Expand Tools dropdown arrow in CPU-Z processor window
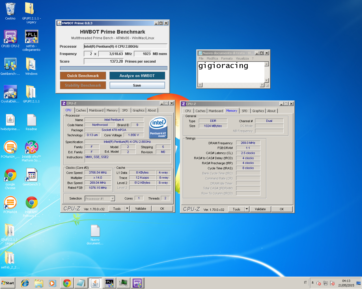The width and height of the screenshot is (362, 289). tap(127, 209)
